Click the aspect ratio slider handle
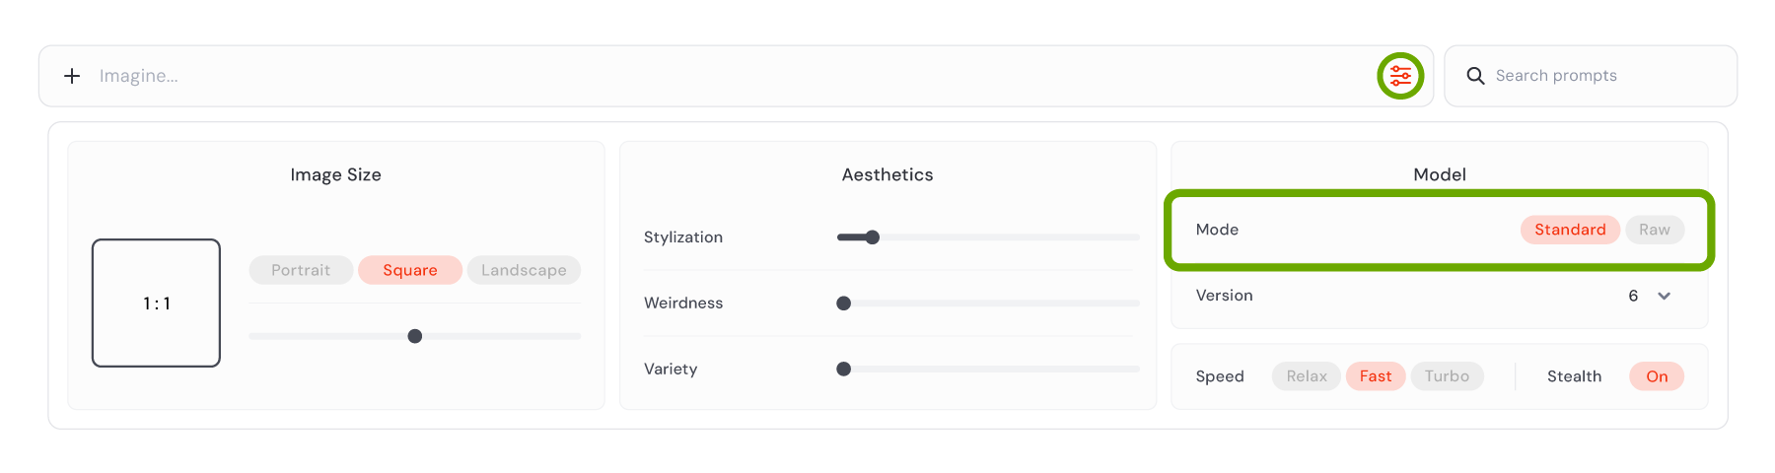This screenshot has width=1775, height=473. [x=415, y=336]
